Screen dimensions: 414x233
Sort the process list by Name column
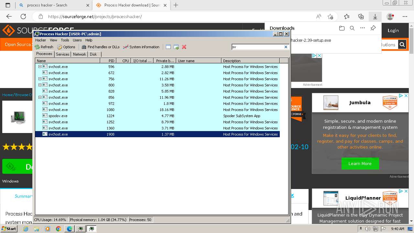[68, 61]
